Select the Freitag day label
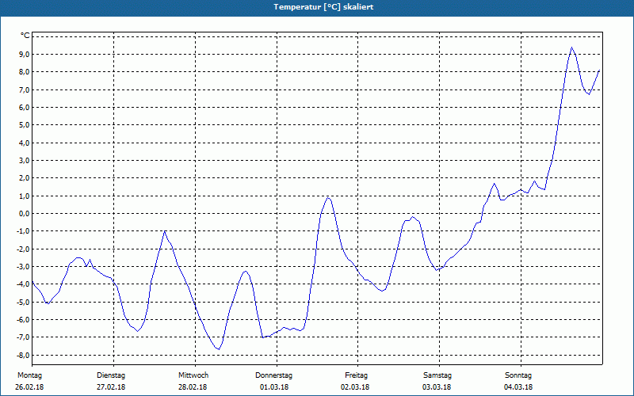The height and width of the screenshot is (396, 634). point(356,375)
